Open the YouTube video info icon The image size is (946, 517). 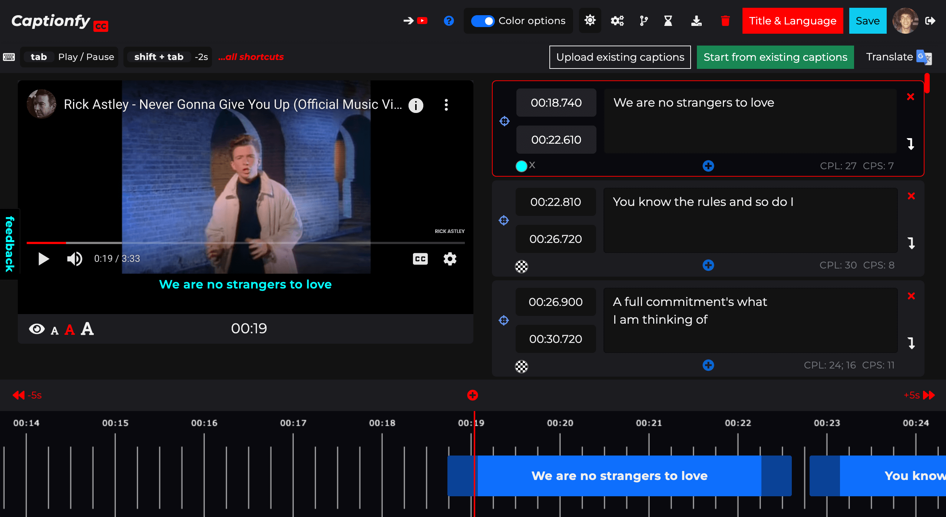point(416,105)
